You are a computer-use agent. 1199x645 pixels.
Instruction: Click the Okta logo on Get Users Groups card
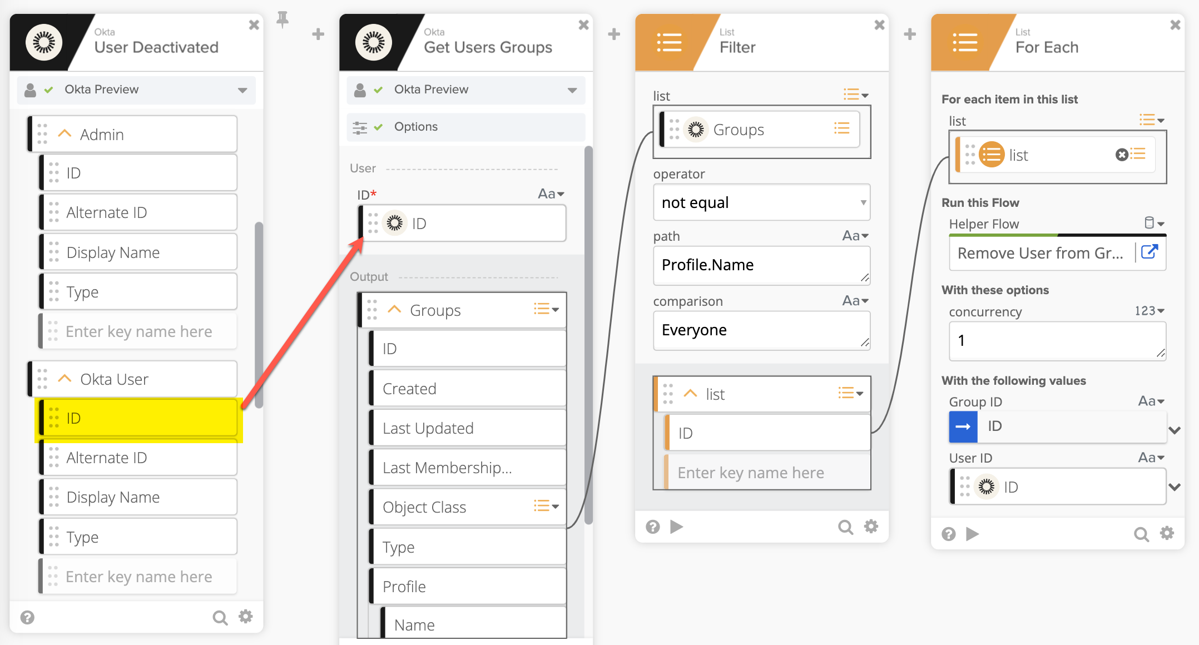click(374, 42)
